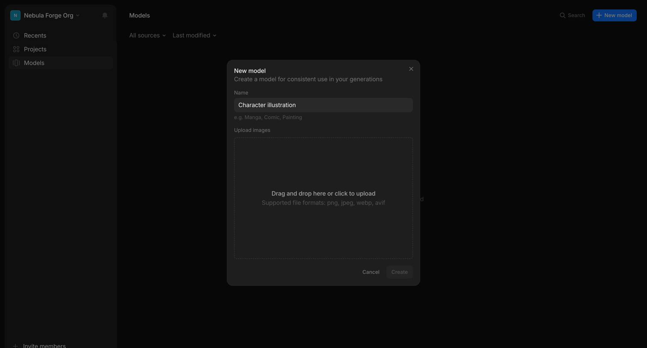Open the Last modified sort dropdown

[x=194, y=35]
